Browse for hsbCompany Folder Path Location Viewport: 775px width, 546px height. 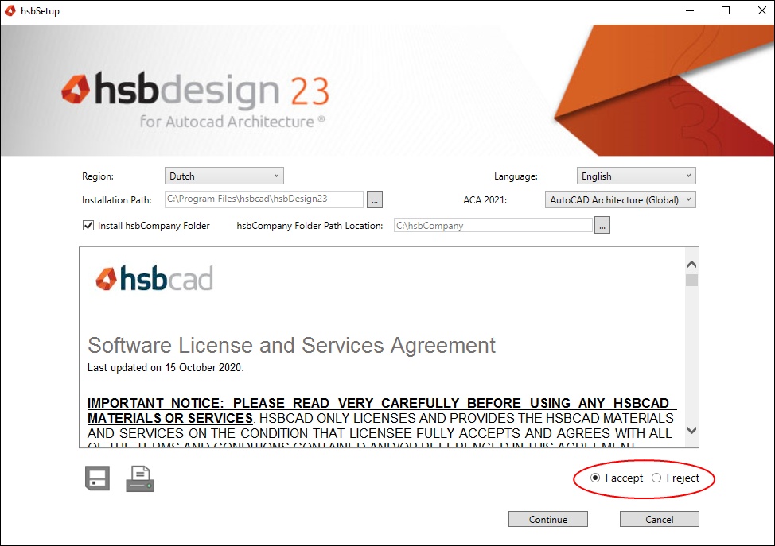(602, 225)
